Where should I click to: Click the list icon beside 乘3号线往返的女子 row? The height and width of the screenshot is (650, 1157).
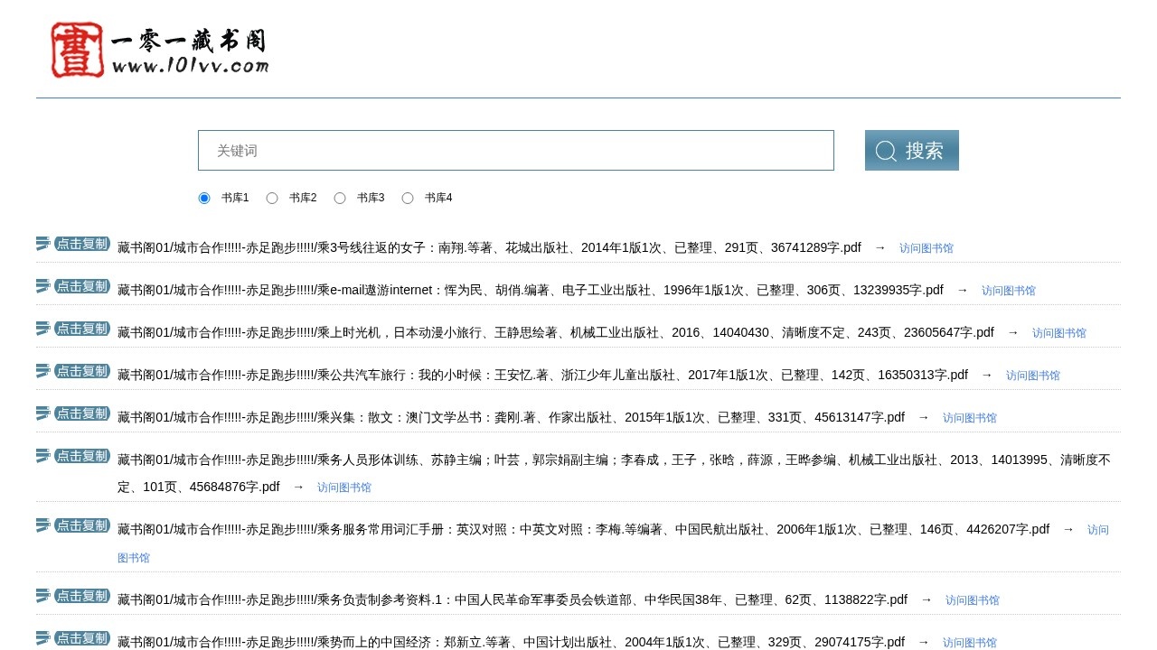coord(42,242)
